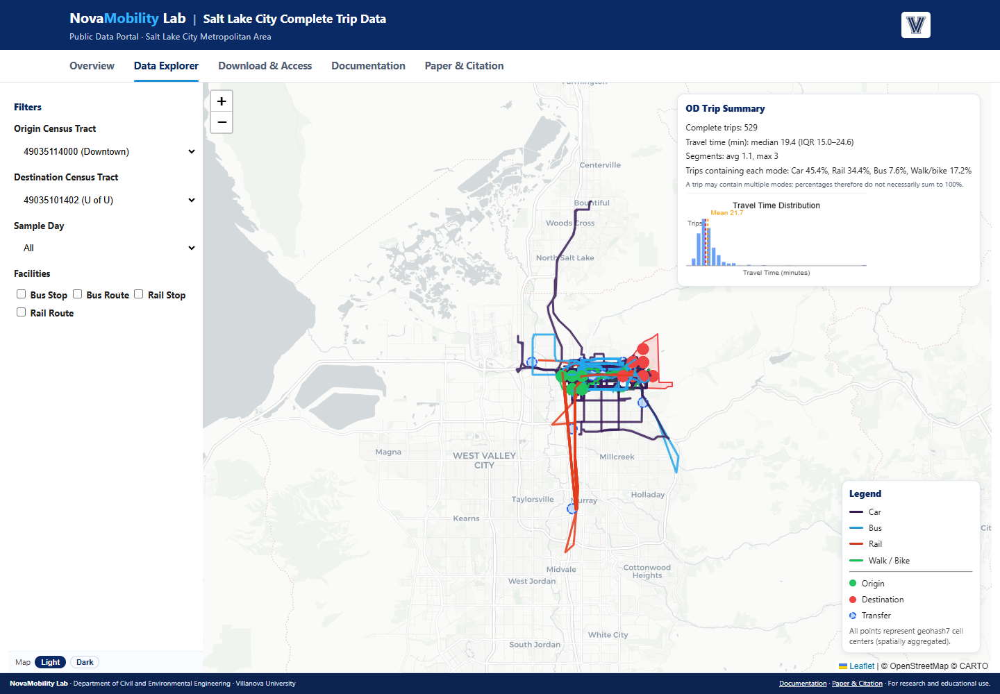This screenshot has height=694, width=1000.
Task: Click the Leaflet flag icon in attribution
Action: coord(843,666)
